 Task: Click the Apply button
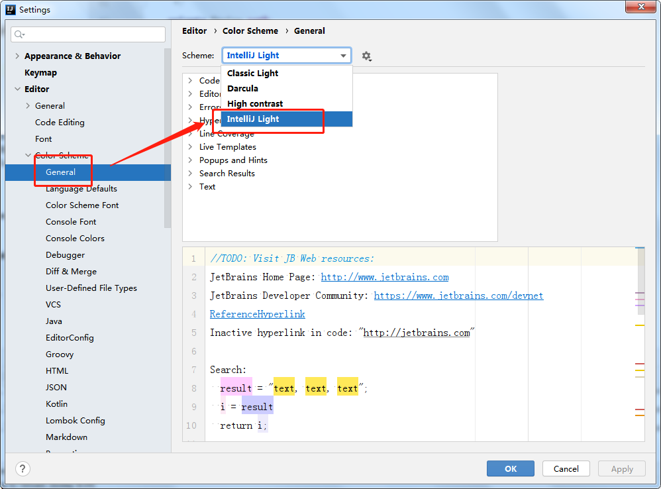(622, 468)
